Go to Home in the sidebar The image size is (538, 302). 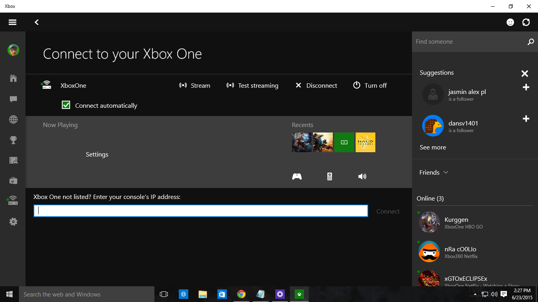pos(13,78)
